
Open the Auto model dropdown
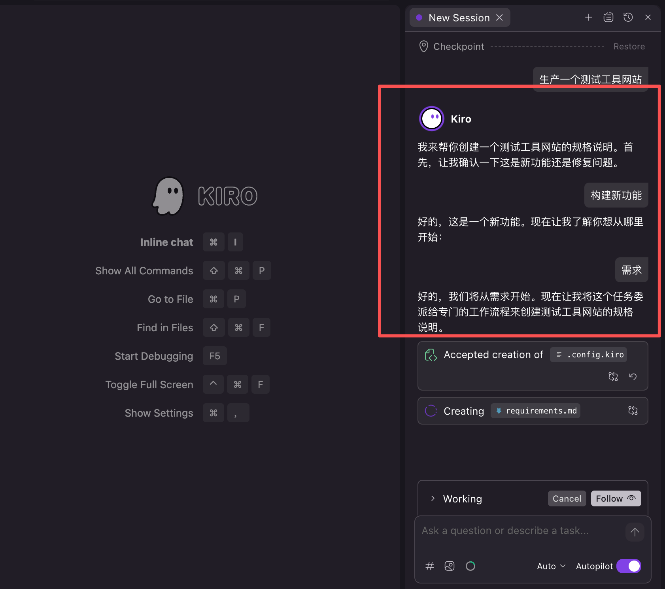(x=550, y=566)
